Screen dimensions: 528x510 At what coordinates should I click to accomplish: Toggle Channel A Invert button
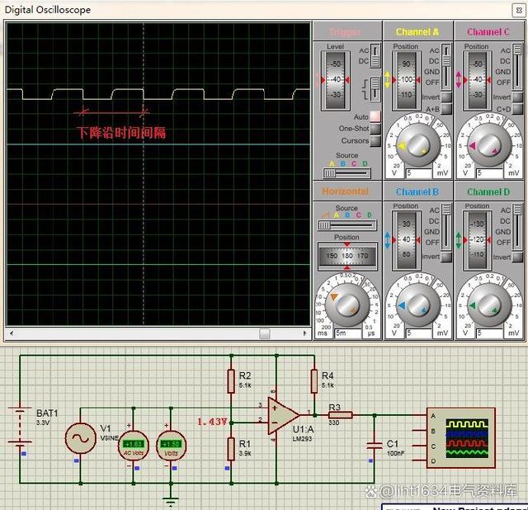point(446,97)
